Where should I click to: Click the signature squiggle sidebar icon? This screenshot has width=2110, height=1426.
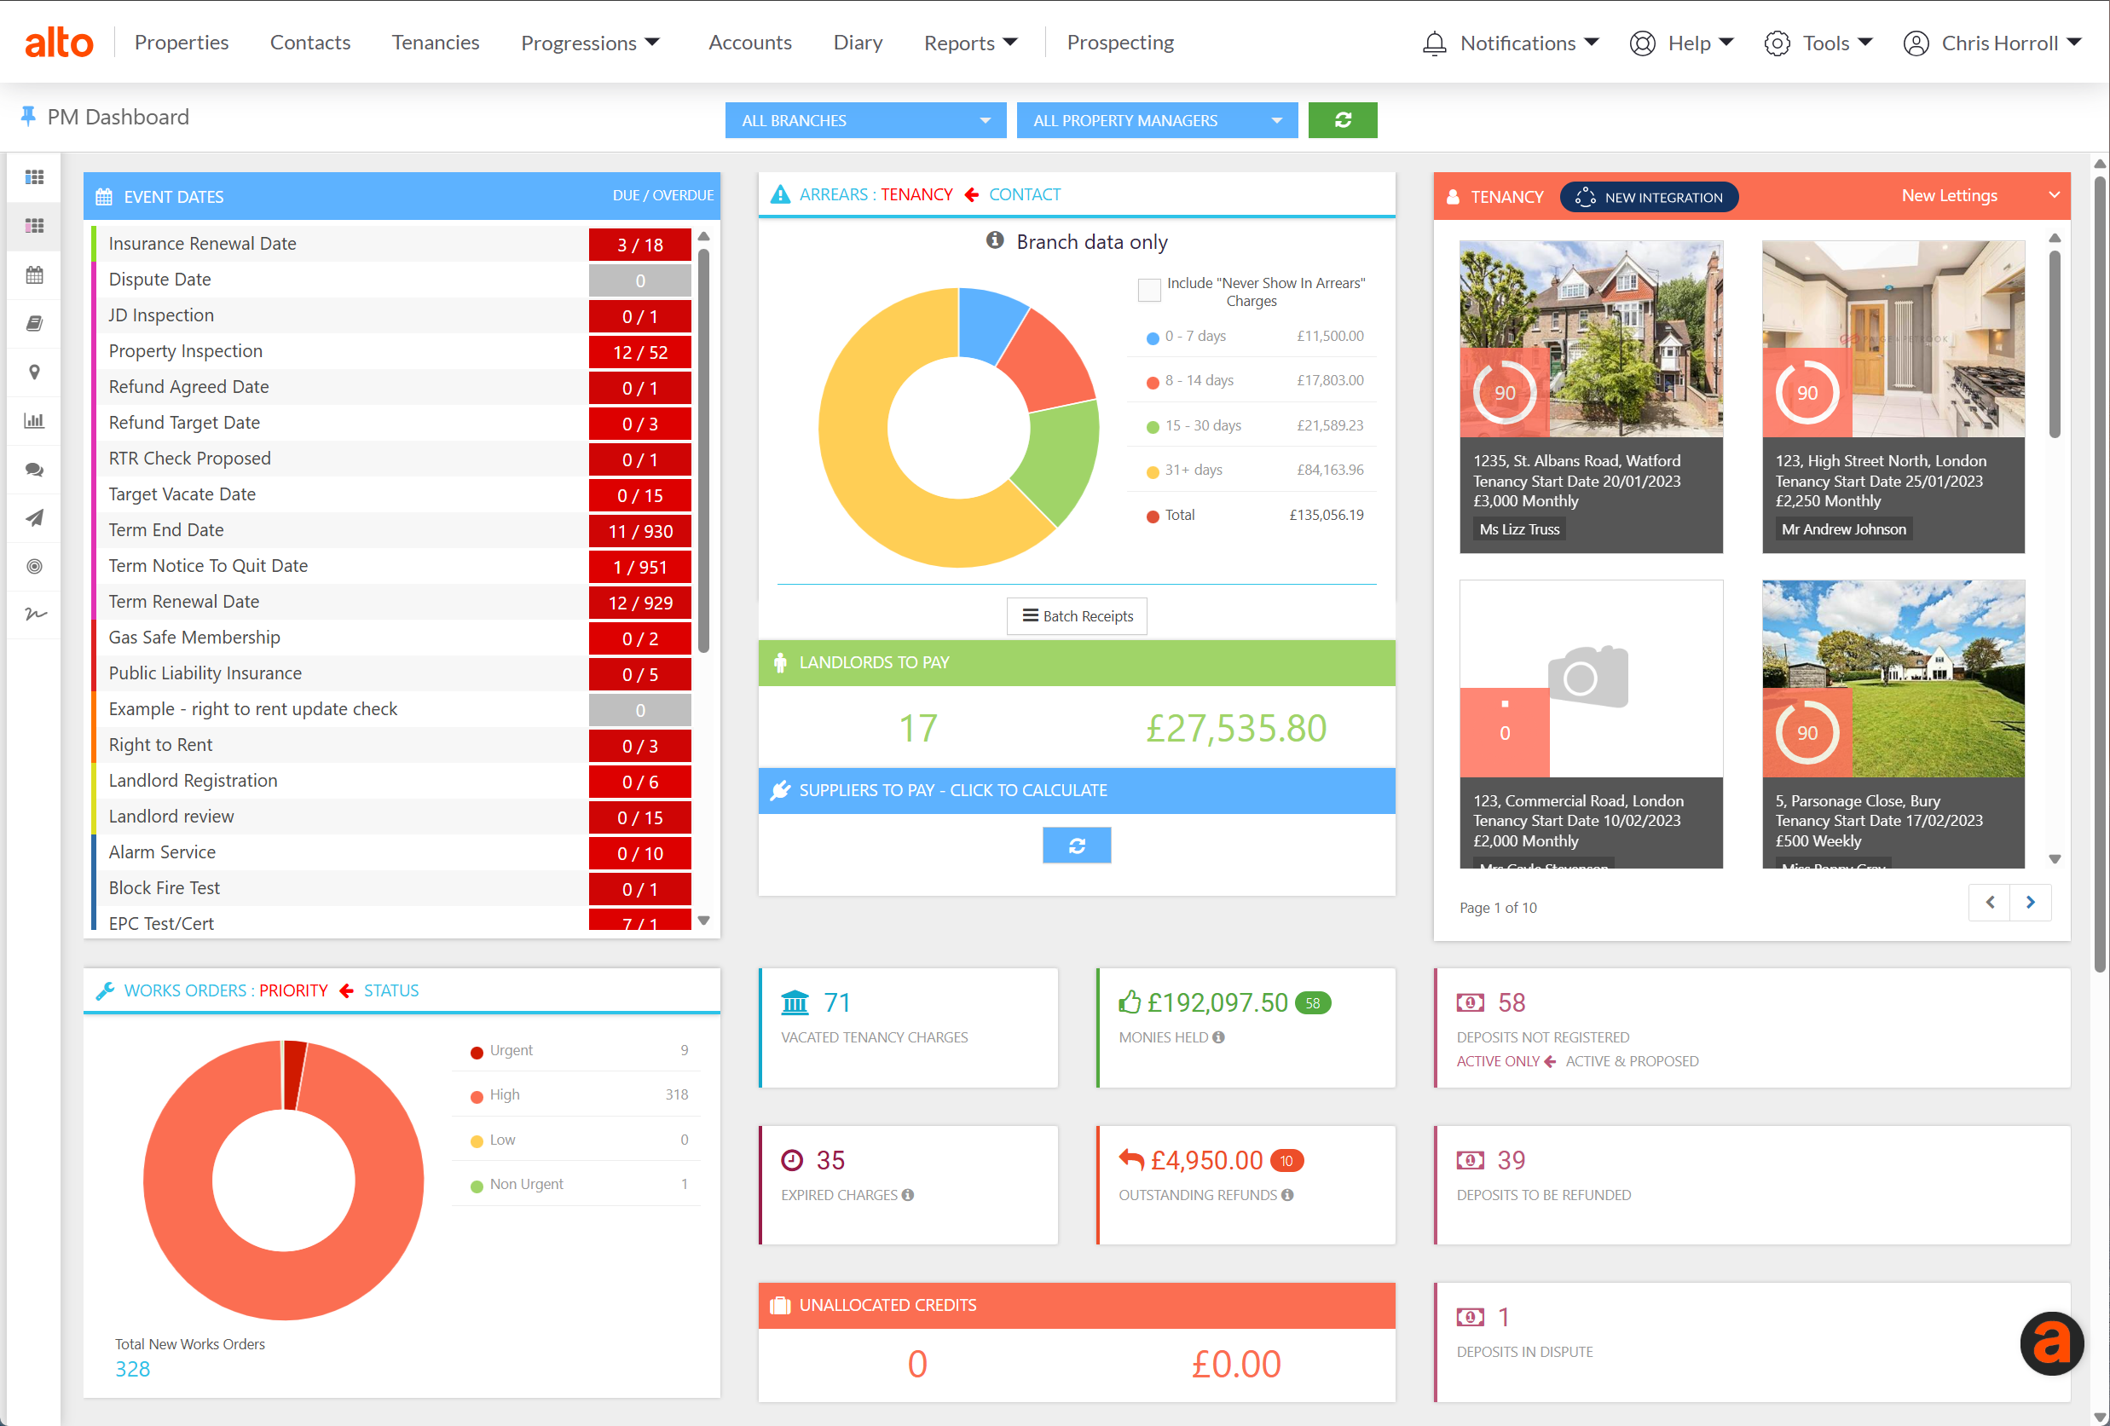point(34,615)
